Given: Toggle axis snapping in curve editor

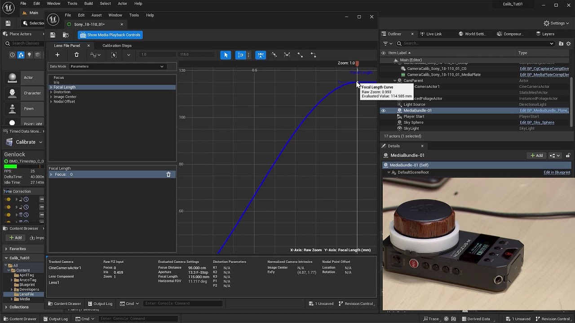Looking at the screenshot, I should 241,55.
